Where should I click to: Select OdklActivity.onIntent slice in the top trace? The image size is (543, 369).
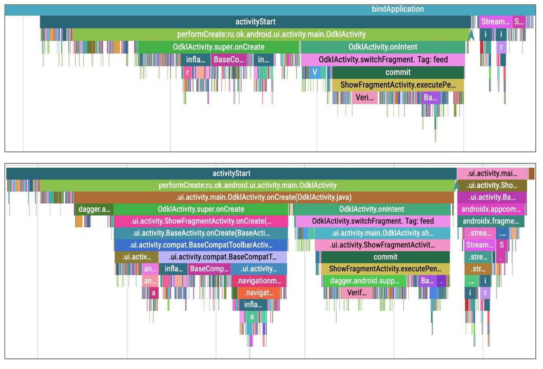click(383, 47)
